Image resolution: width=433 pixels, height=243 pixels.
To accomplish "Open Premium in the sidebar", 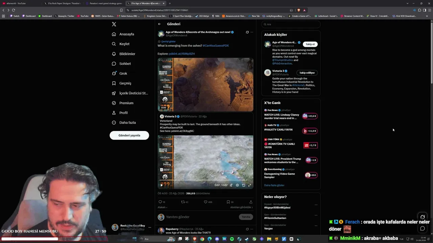I will click(x=122, y=103).
